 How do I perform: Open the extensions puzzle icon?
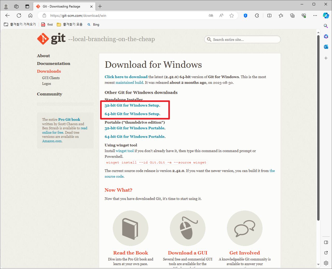click(x=257, y=16)
